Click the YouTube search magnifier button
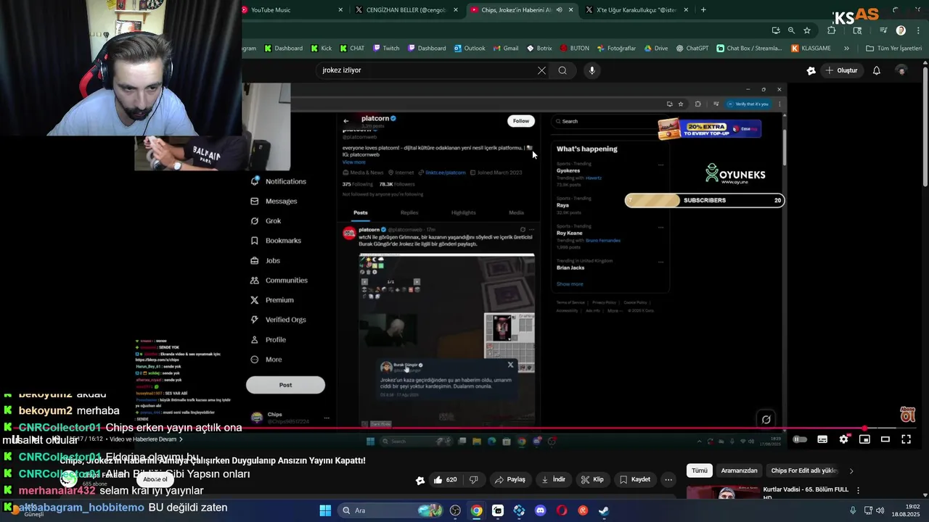This screenshot has height=522, width=929. click(562, 70)
